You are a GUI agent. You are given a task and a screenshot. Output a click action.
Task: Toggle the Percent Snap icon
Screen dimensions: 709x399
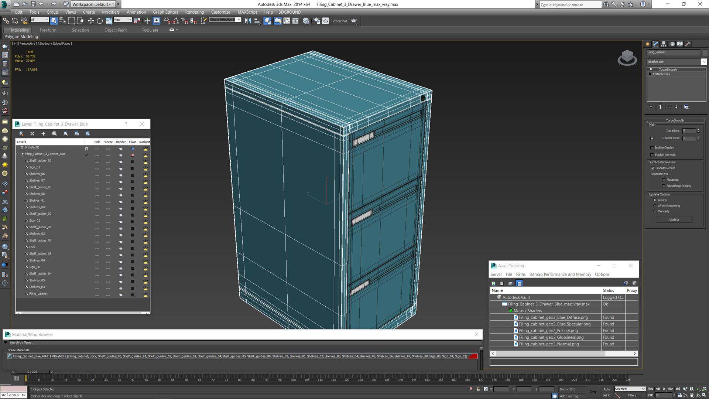coord(184,21)
